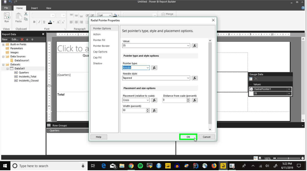
Task: Open the Pointer type dropdown
Action: click(x=147, y=68)
